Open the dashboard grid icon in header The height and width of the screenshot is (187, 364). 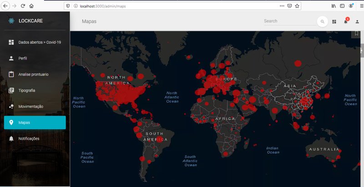pyautogui.click(x=334, y=21)
